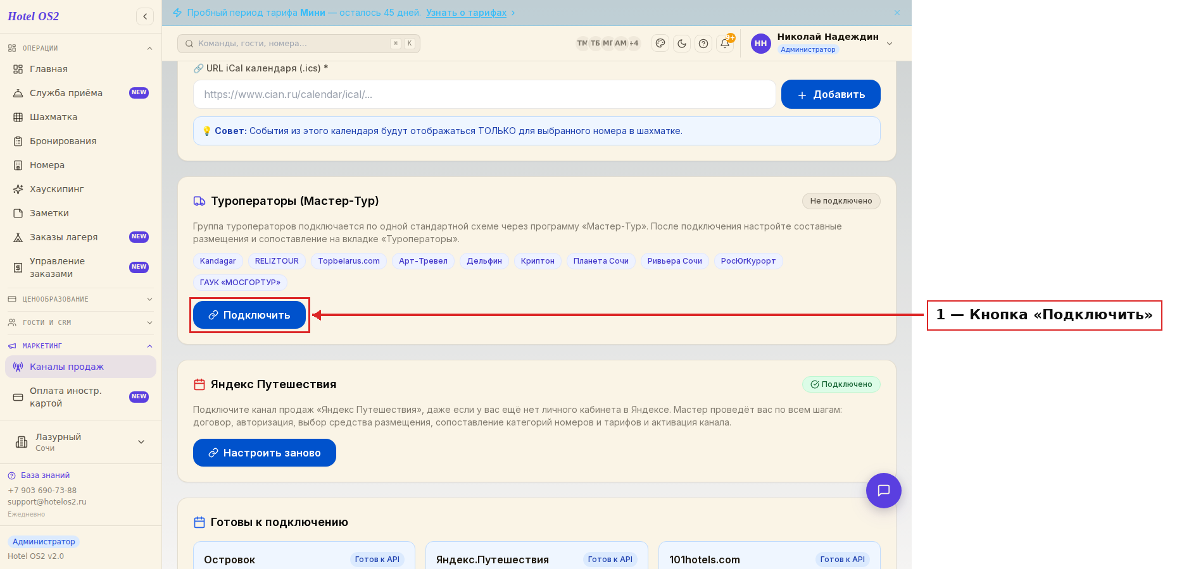Expand the Ценообразование section
The width and height of the screenshot is (1177, 569).
point(80,299)
